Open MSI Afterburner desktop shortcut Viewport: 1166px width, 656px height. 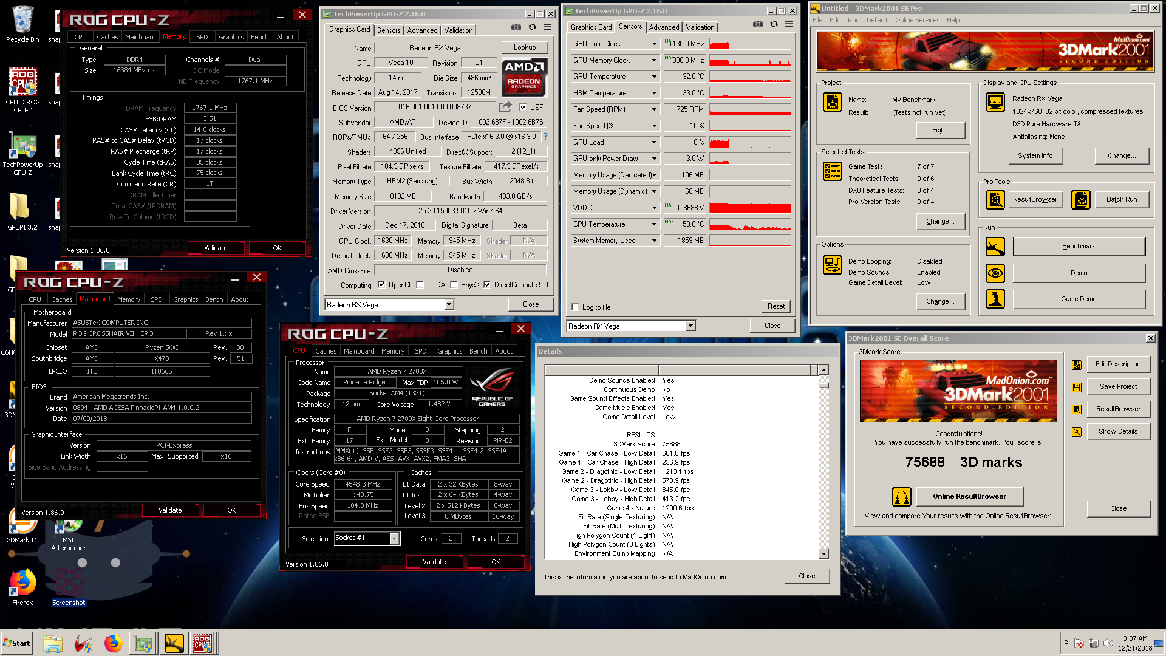pyautogui.click(x=68, y=535)
